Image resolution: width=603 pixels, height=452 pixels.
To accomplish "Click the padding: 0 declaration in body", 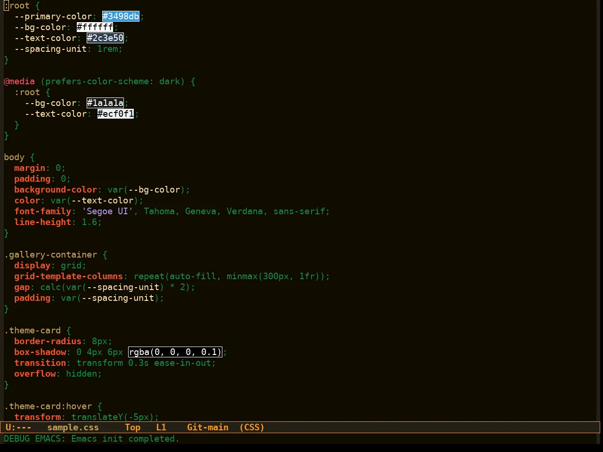I will click(x=42, y=179).
